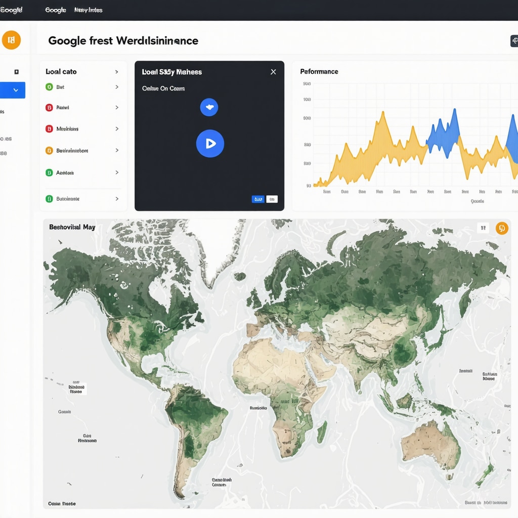
Task: Expand the second list row chevron
Action: (x=117, y=107)
